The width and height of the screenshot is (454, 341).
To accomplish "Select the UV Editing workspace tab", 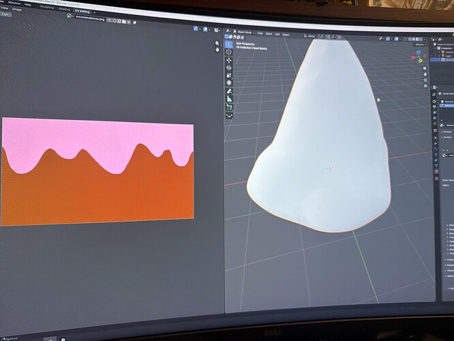I will pyautogui.click(x=82, y=11).
